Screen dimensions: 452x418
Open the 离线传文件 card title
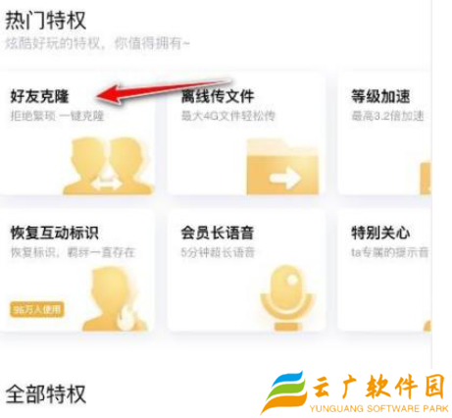[218, 96]
